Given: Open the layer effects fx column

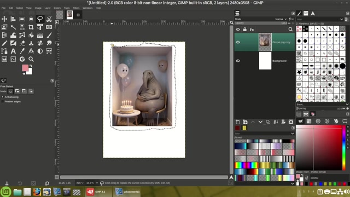Looking at the screenshot, I should tap(252, 29).
